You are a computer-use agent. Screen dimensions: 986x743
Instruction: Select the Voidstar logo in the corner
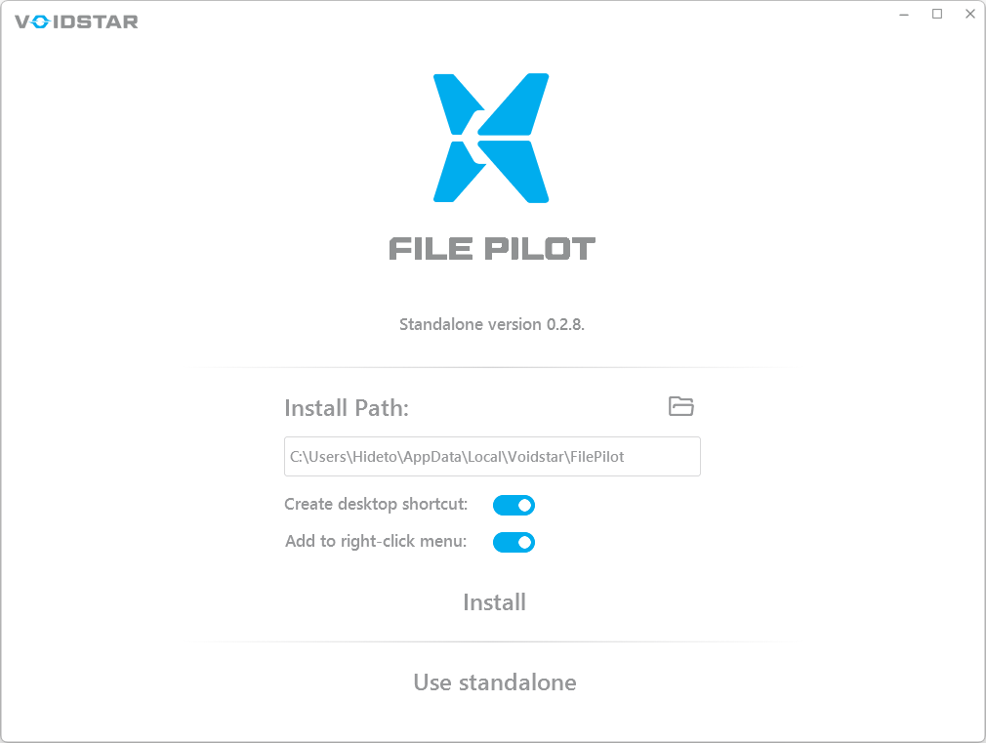pos(75,21)
